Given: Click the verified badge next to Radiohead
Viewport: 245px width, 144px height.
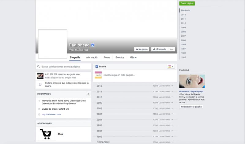Looking at the screenshot, I should [x=93, y=45].
